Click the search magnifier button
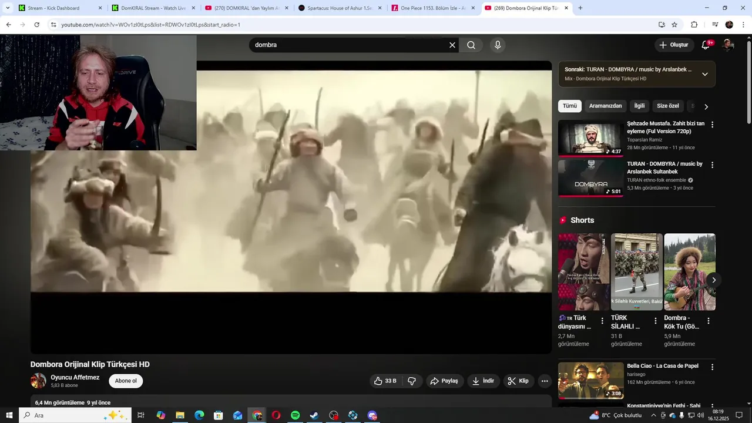This screenshot has height=423, width=752. click(x=471, y=45)
